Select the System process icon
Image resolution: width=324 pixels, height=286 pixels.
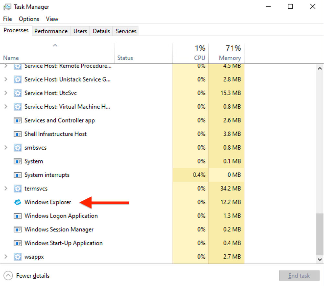pyautogui.click(x=18, y=161)
